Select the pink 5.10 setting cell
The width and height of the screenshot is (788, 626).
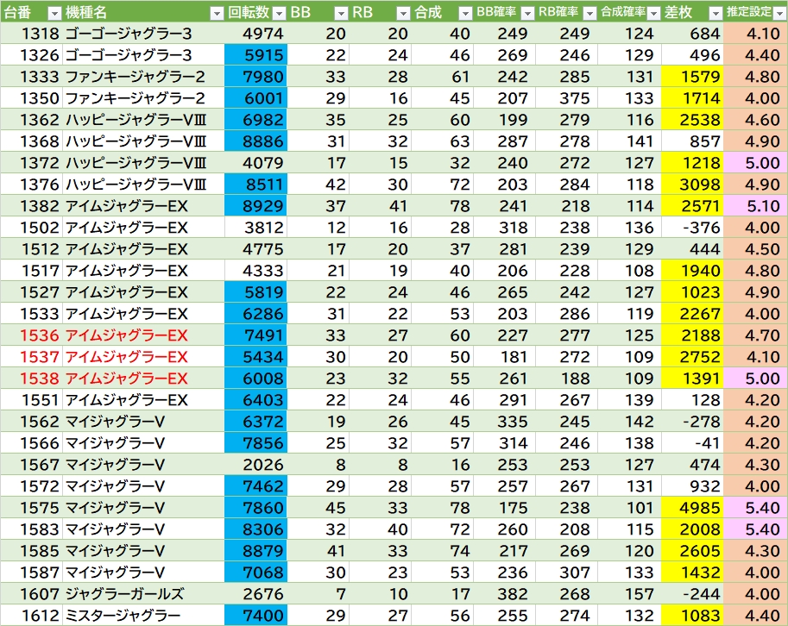755,206
